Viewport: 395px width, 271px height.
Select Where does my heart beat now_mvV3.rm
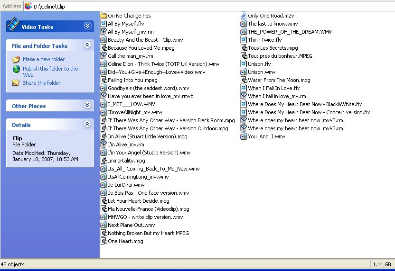click(x=295, y=128)
